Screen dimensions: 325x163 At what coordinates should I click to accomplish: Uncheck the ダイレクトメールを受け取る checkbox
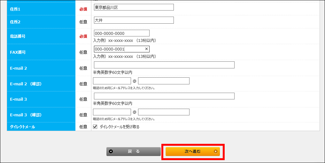pos(95,127)
